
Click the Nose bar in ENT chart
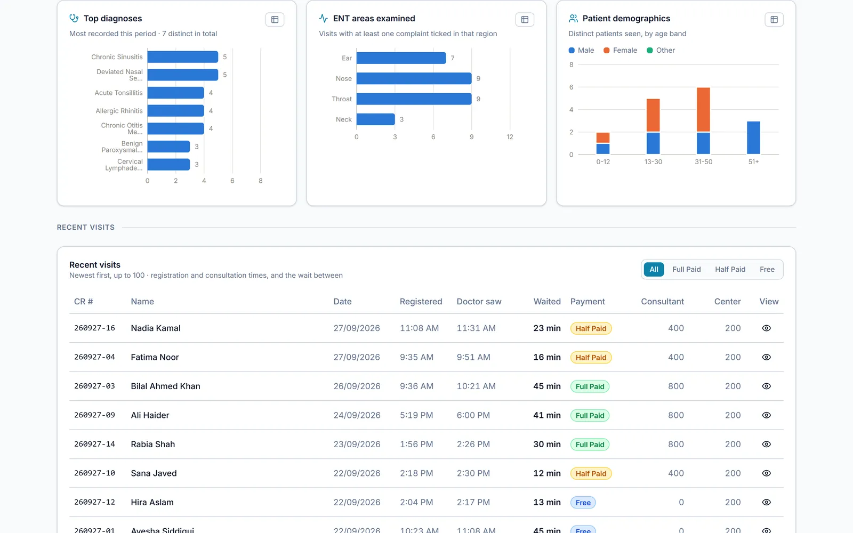click(x=414, y=78)
